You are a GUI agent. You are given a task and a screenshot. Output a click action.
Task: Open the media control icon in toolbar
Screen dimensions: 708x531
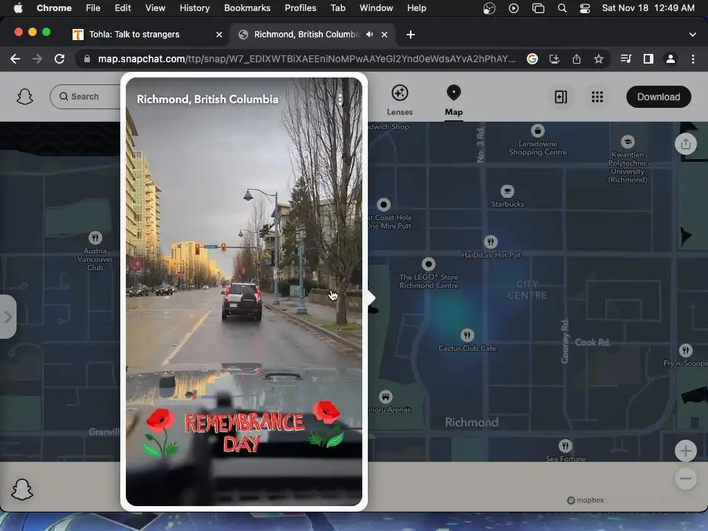click(626, 59)
